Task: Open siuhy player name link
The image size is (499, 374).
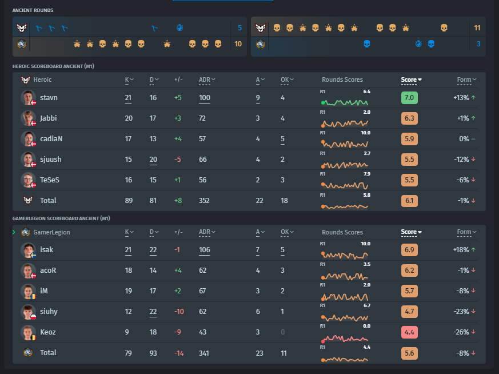Action: pos(49,312)
